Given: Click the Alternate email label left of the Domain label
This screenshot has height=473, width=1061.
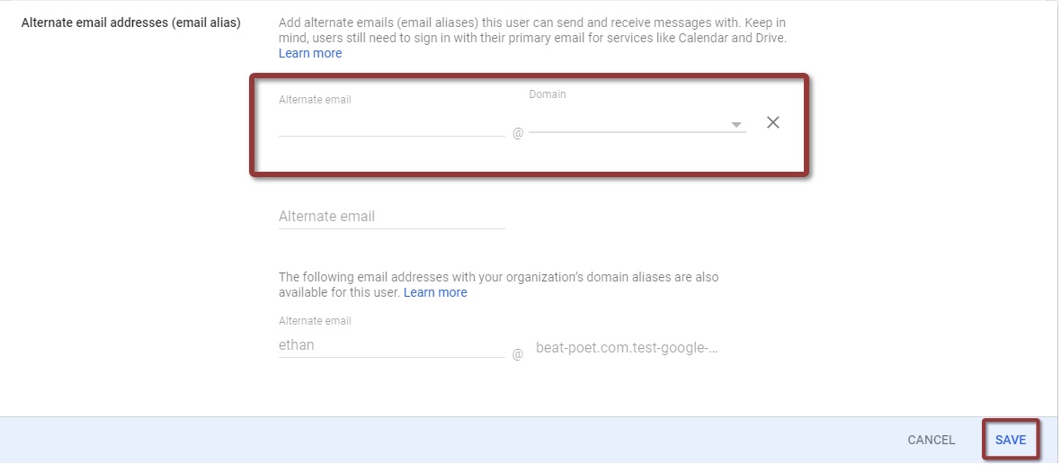Looking at the screenshot, I should point(315,100).
